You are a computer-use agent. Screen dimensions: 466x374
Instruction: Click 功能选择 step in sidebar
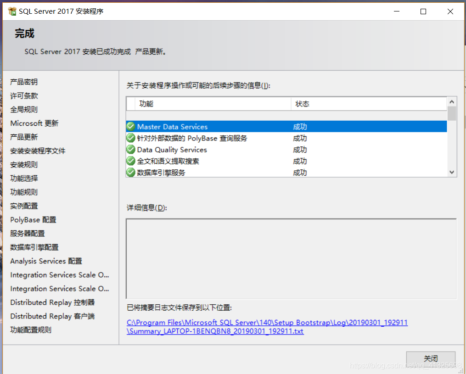24,178
